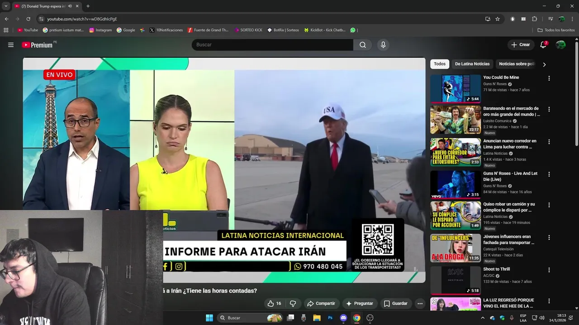Open the Chrome apps grid in bookmarks bar
579x325 pixels.
[6, 30]
